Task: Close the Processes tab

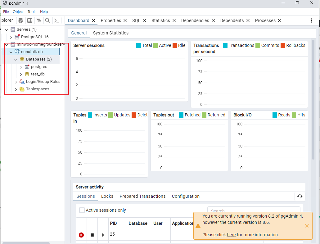Action: (280, 20)
